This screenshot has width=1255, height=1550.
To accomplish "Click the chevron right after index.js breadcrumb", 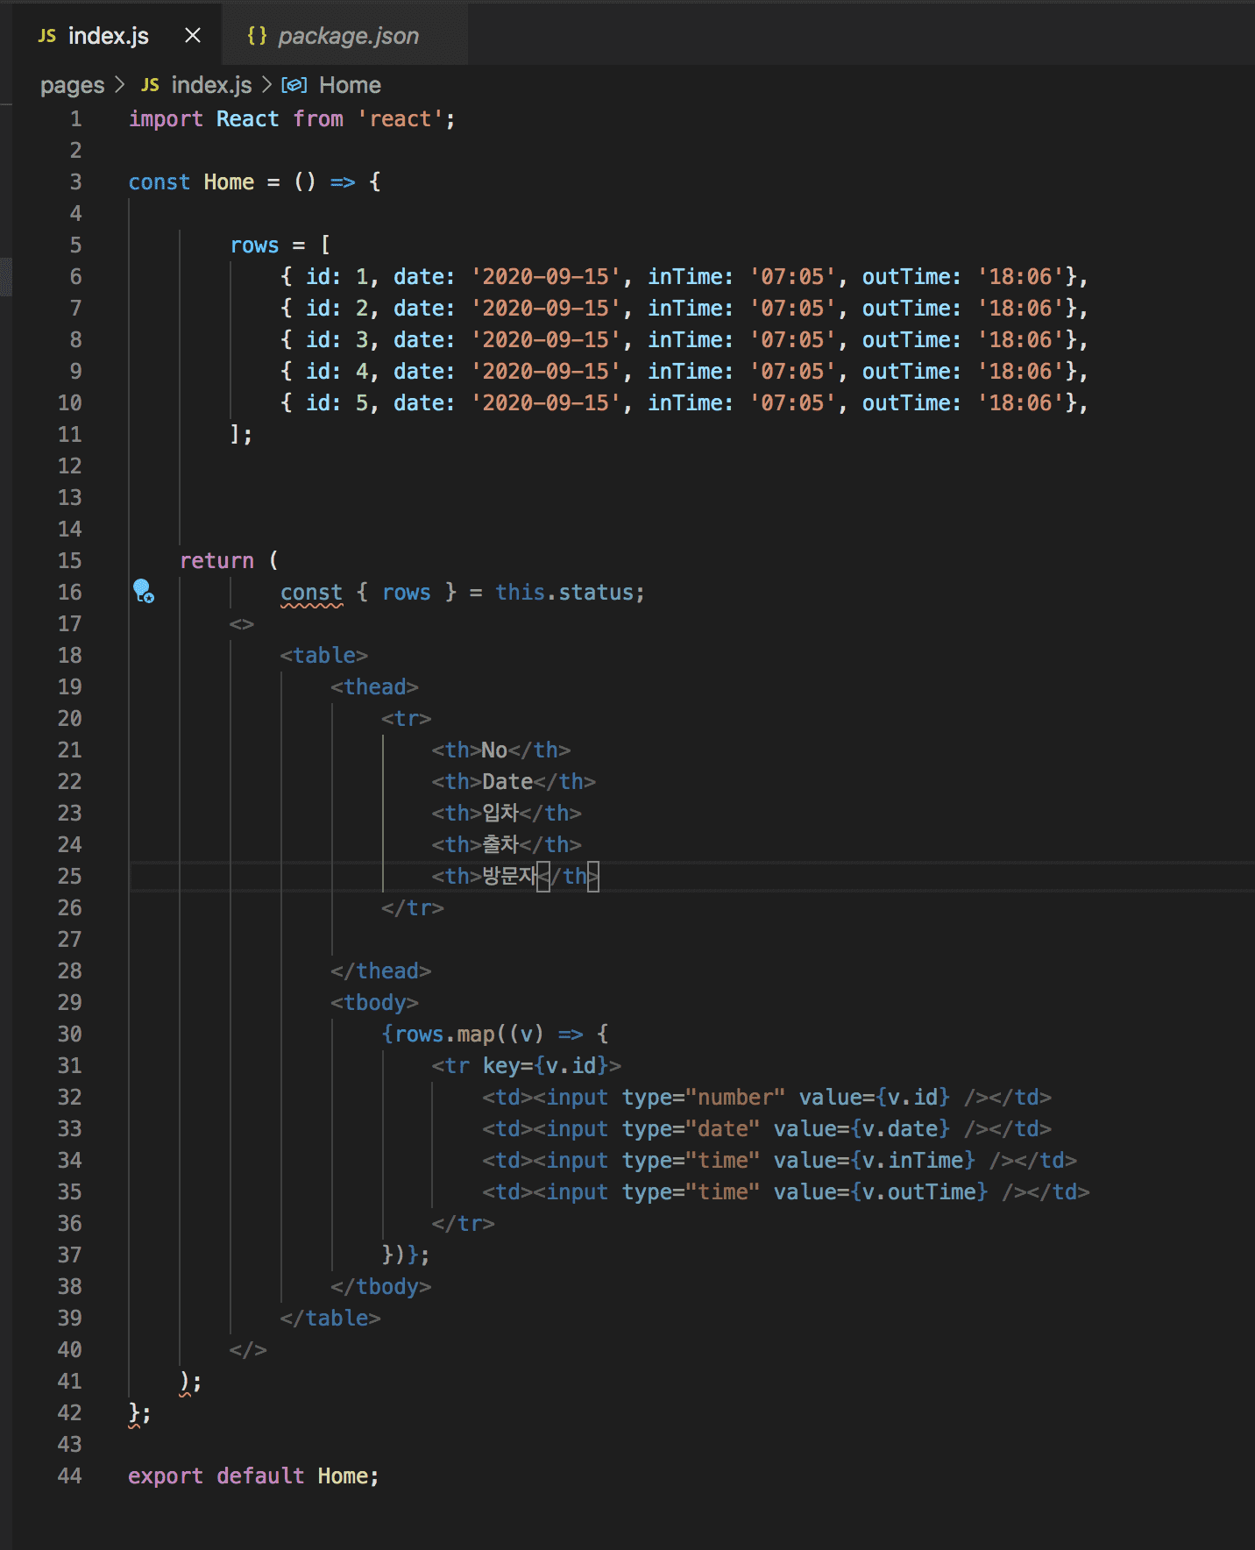I will 266,85.
